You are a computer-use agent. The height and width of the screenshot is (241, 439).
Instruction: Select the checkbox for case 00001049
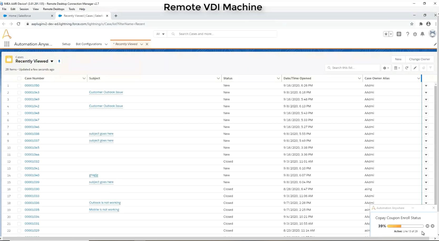click(19, 100)
